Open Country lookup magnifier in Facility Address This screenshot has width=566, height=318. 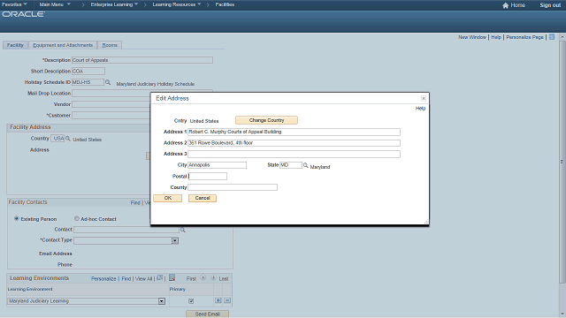point(67,139)
